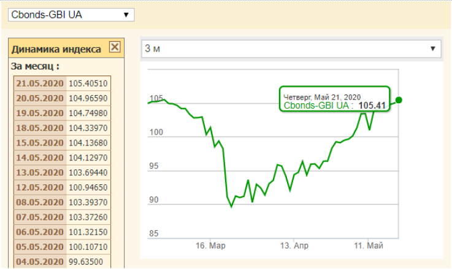The width and height of the screenshot is (452, 269).
Task: Open the Cbonds-GBI UA index dropdown
Action: 71,15
